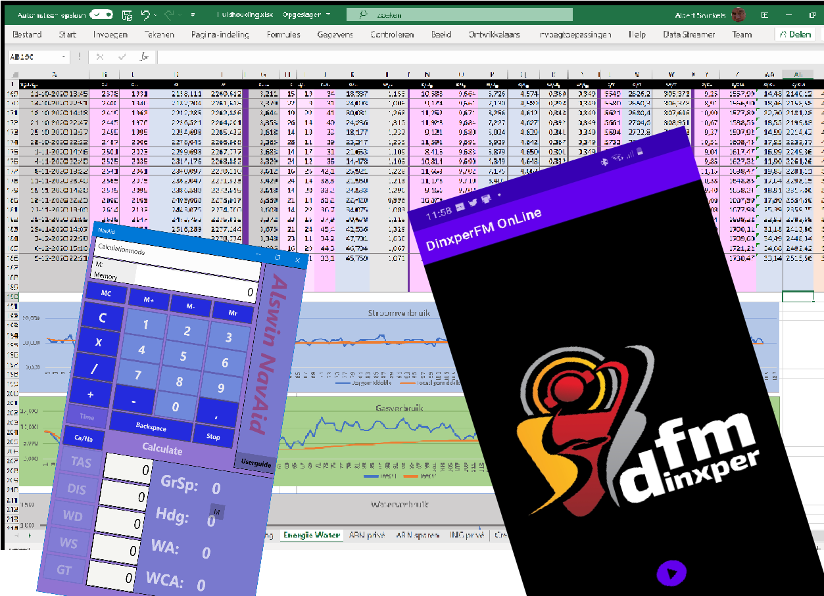
Task: Open the Formules ribbon tab
Action: click(x=283, y=35)
